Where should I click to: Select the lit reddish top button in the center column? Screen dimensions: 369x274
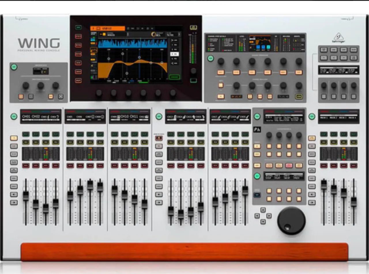click(159, 138)
